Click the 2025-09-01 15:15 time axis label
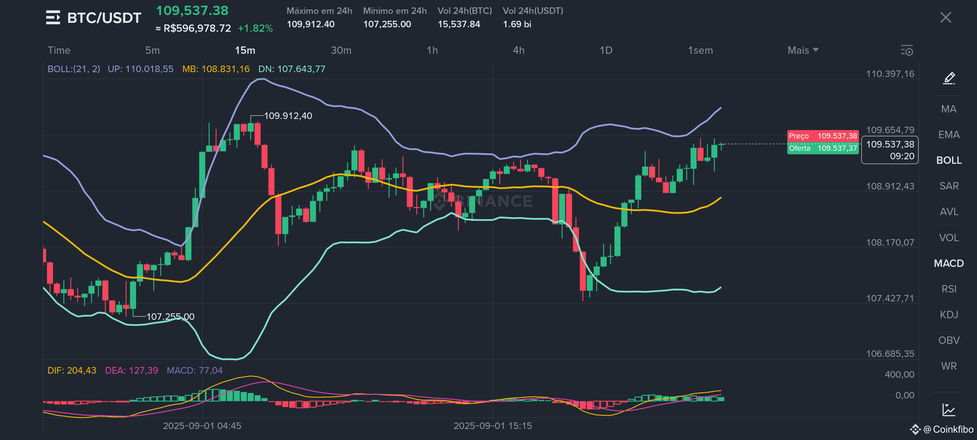Viewport: 977px width, 440px height. [x=493, y=426]
